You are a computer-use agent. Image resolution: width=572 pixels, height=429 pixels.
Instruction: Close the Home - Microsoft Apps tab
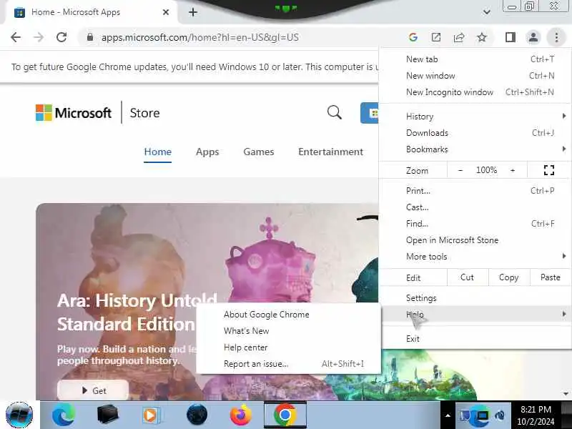(166, 12)
